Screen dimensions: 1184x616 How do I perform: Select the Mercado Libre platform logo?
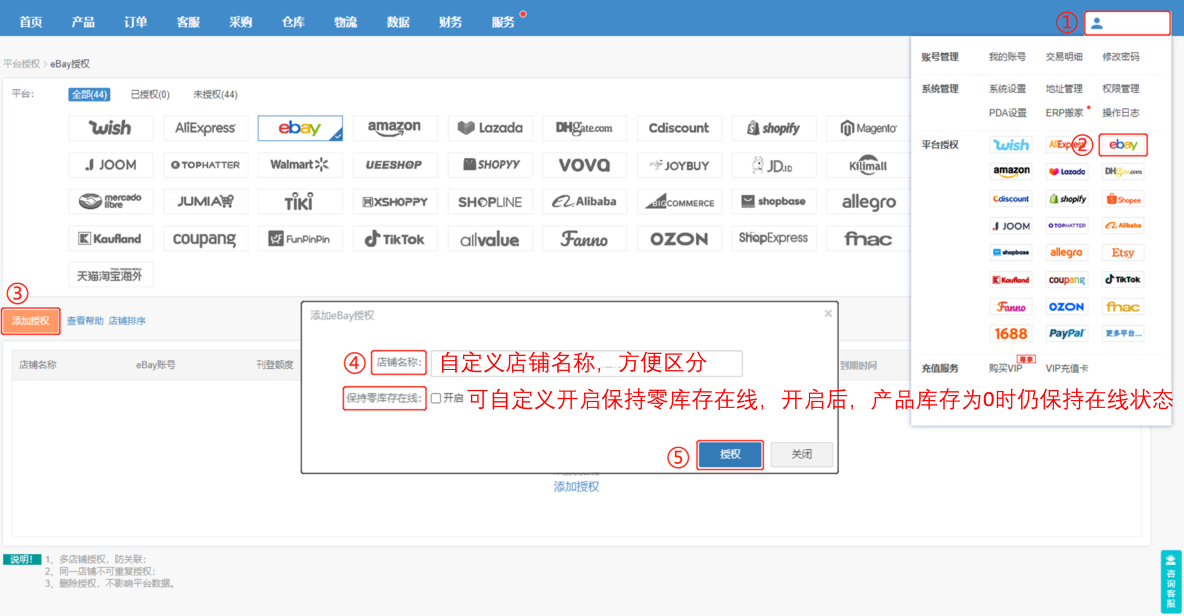click(x=110, y=201)
